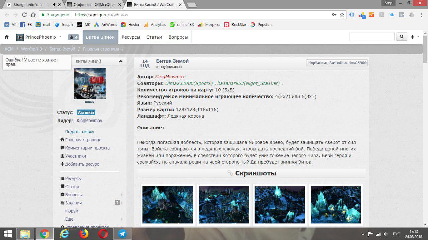428x240 pixels.
Task: Open the code brackets extension icon
Action: click(402, 15)
